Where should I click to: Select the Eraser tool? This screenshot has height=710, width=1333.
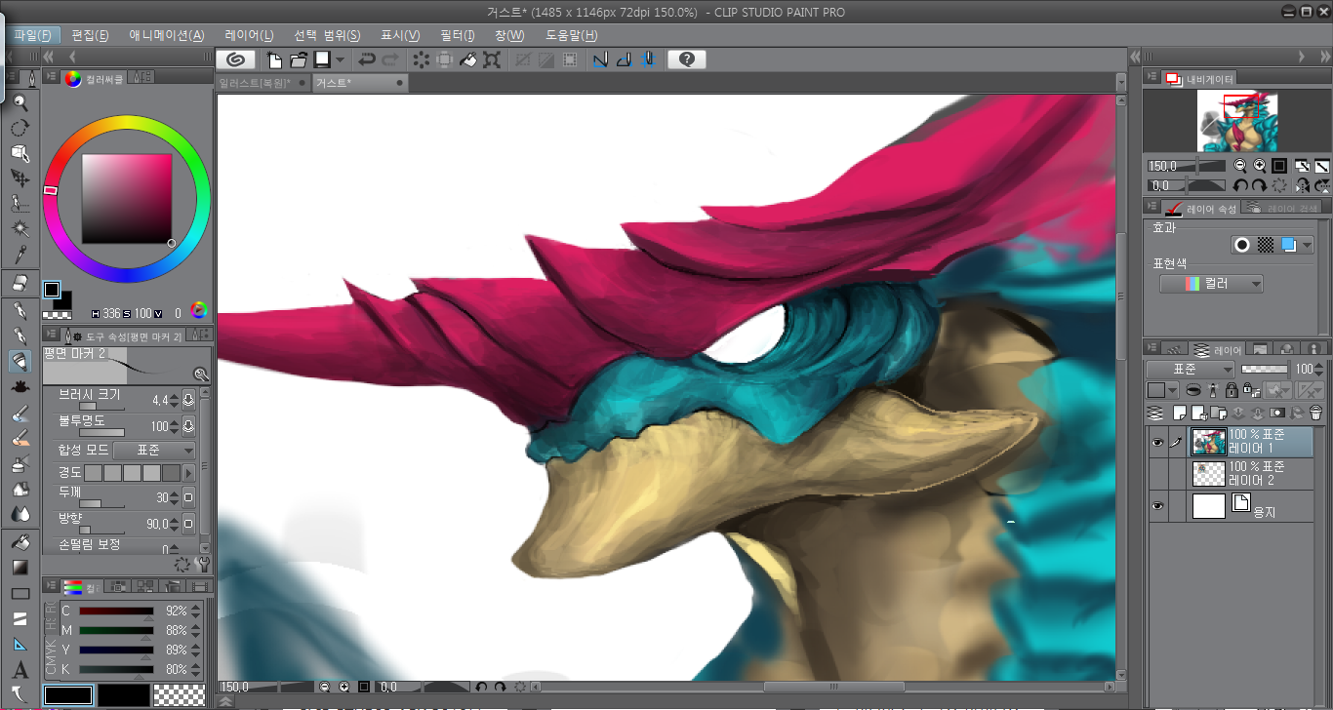click(x=20, y=283)
